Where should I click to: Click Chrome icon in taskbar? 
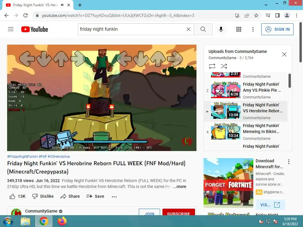(44, 221)
